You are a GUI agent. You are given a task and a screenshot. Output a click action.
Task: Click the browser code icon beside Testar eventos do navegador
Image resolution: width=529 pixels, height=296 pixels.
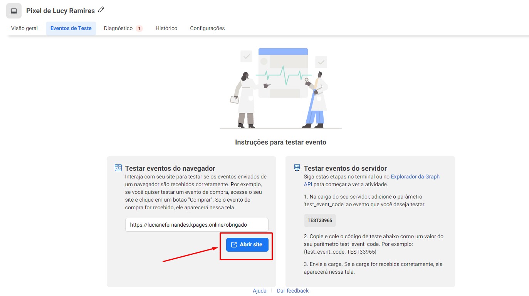tap(118, 168)
